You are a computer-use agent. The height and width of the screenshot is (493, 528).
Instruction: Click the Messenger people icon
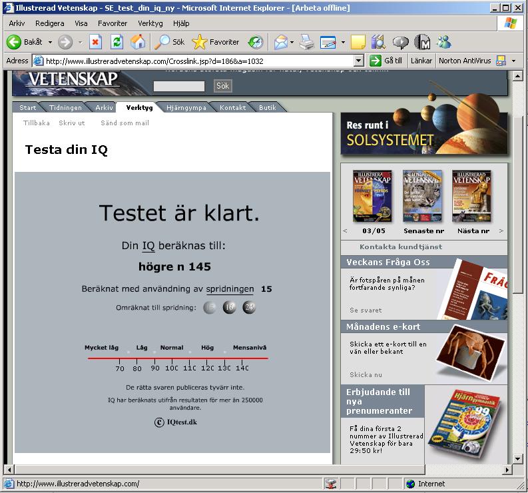point(444,42)
